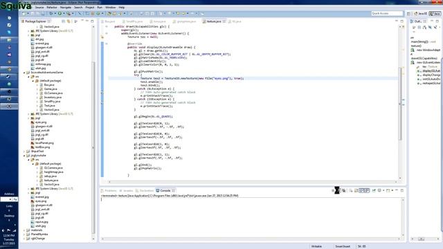
Task: Click Writable in status bar
Action: point(316,246)
